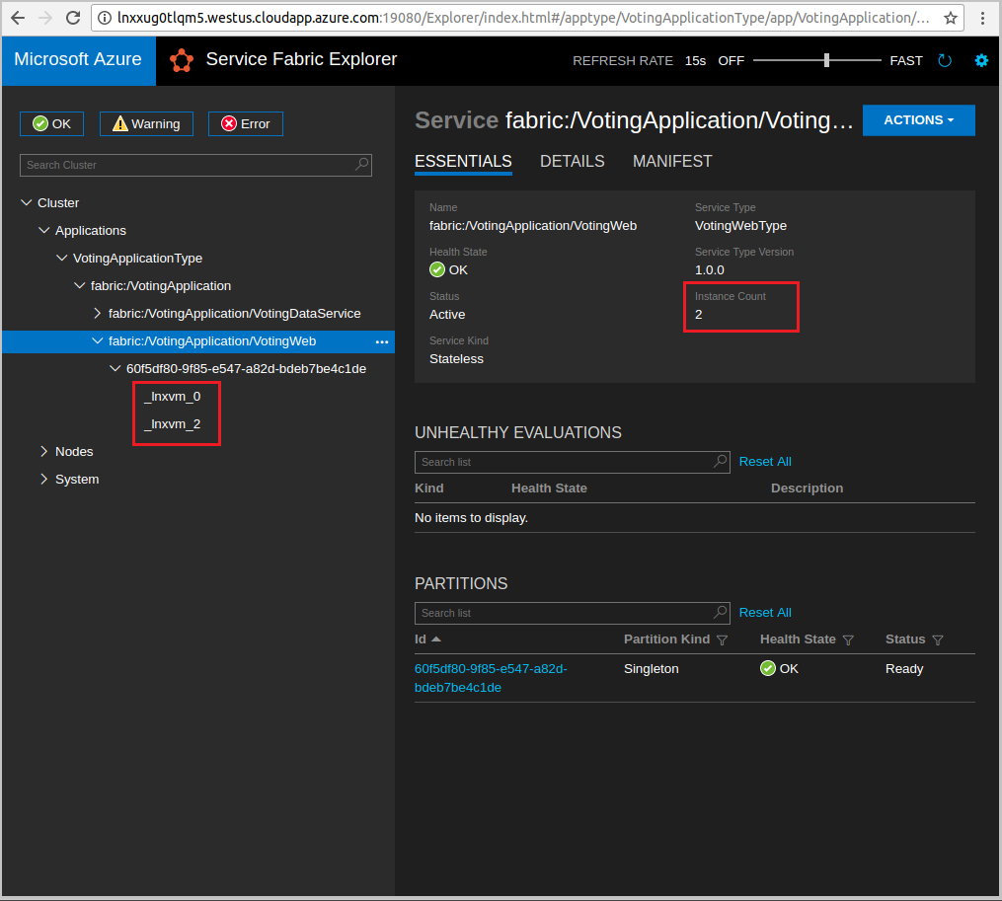Viewport: 1002px width, 901px height.
Task: Click the Search Cluster magnifier icon
Action: click(x=362, y=165)
